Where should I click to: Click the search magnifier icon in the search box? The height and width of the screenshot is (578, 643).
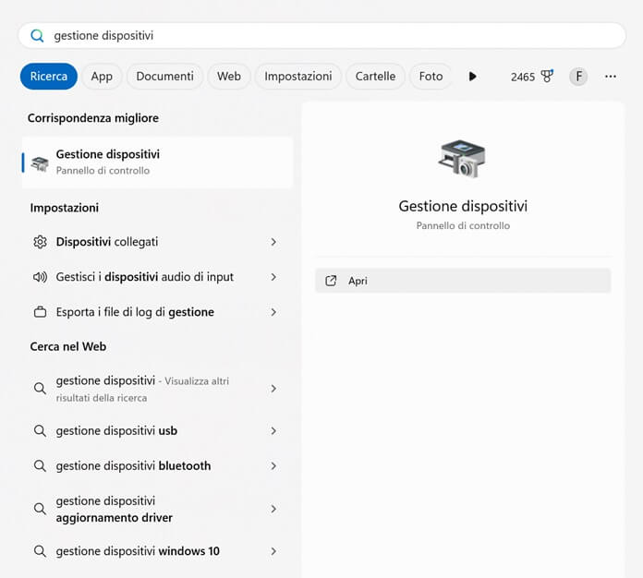click(x=37, y=36)
